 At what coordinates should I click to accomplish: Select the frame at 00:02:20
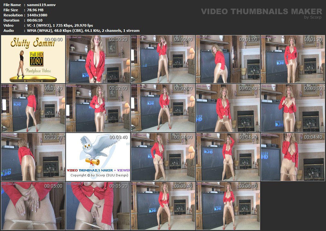(163, 108)
